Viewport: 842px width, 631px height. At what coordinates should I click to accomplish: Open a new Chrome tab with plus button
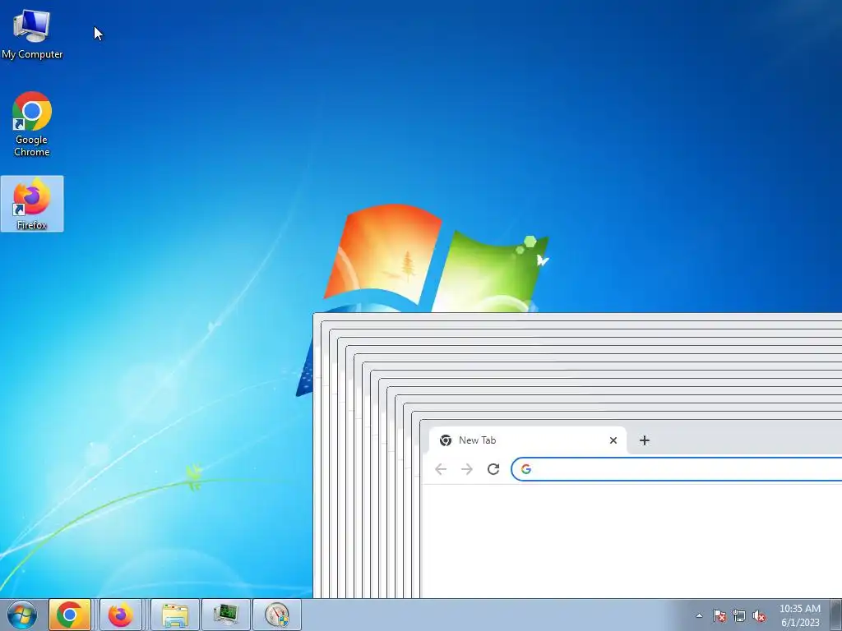[x=645, y=440]
